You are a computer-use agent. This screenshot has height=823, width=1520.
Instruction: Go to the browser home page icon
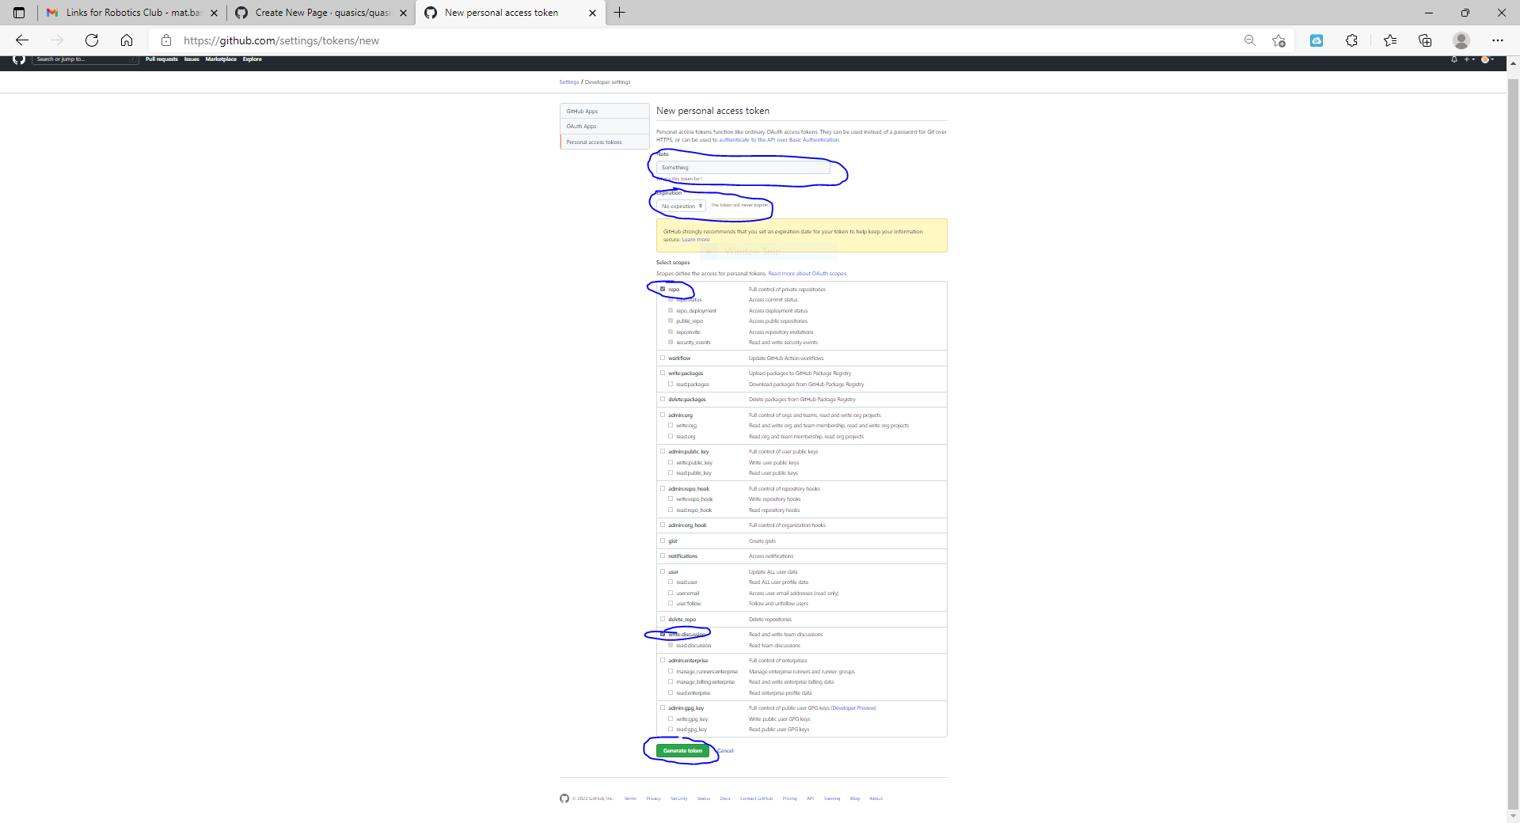coord(127,40)
